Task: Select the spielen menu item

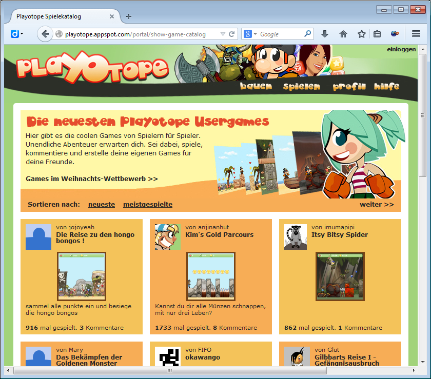Action: coord(301,86)
